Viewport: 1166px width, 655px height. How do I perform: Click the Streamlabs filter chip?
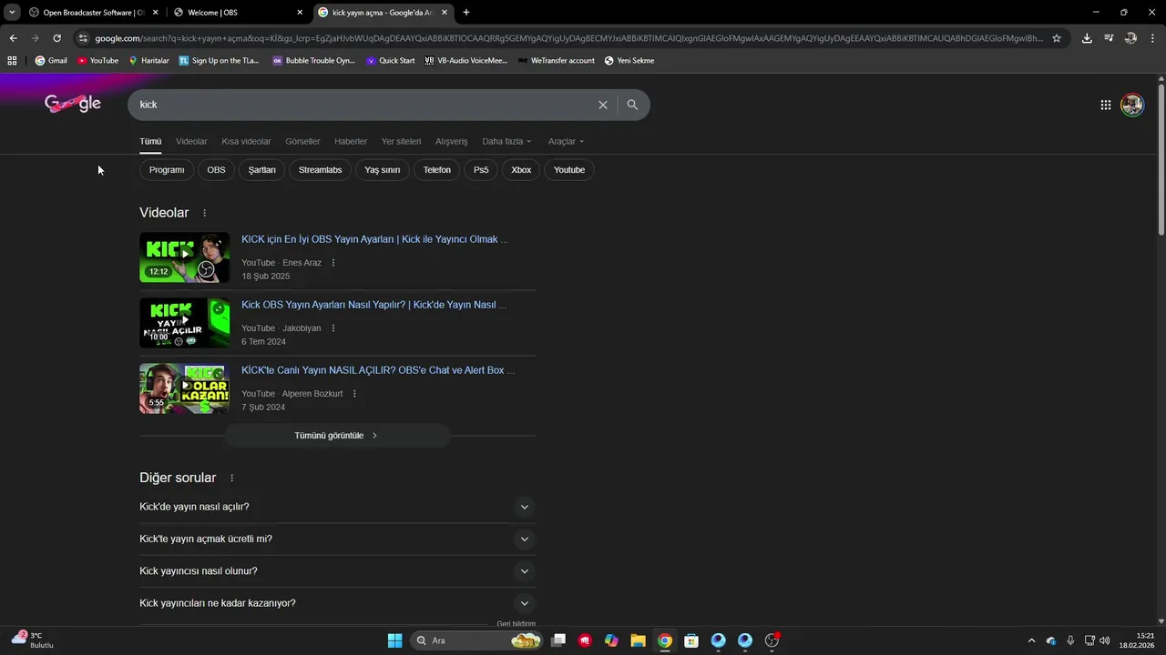320,170
